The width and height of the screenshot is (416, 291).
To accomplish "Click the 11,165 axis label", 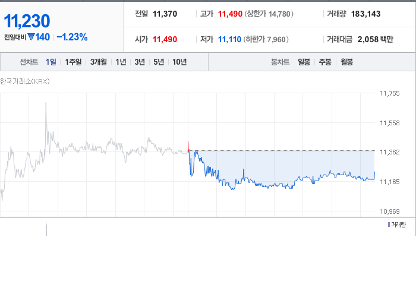I will pos(390,182).
